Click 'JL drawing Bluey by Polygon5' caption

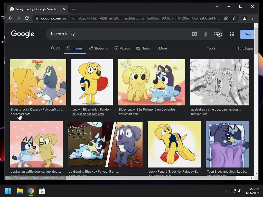pos(93,172)
